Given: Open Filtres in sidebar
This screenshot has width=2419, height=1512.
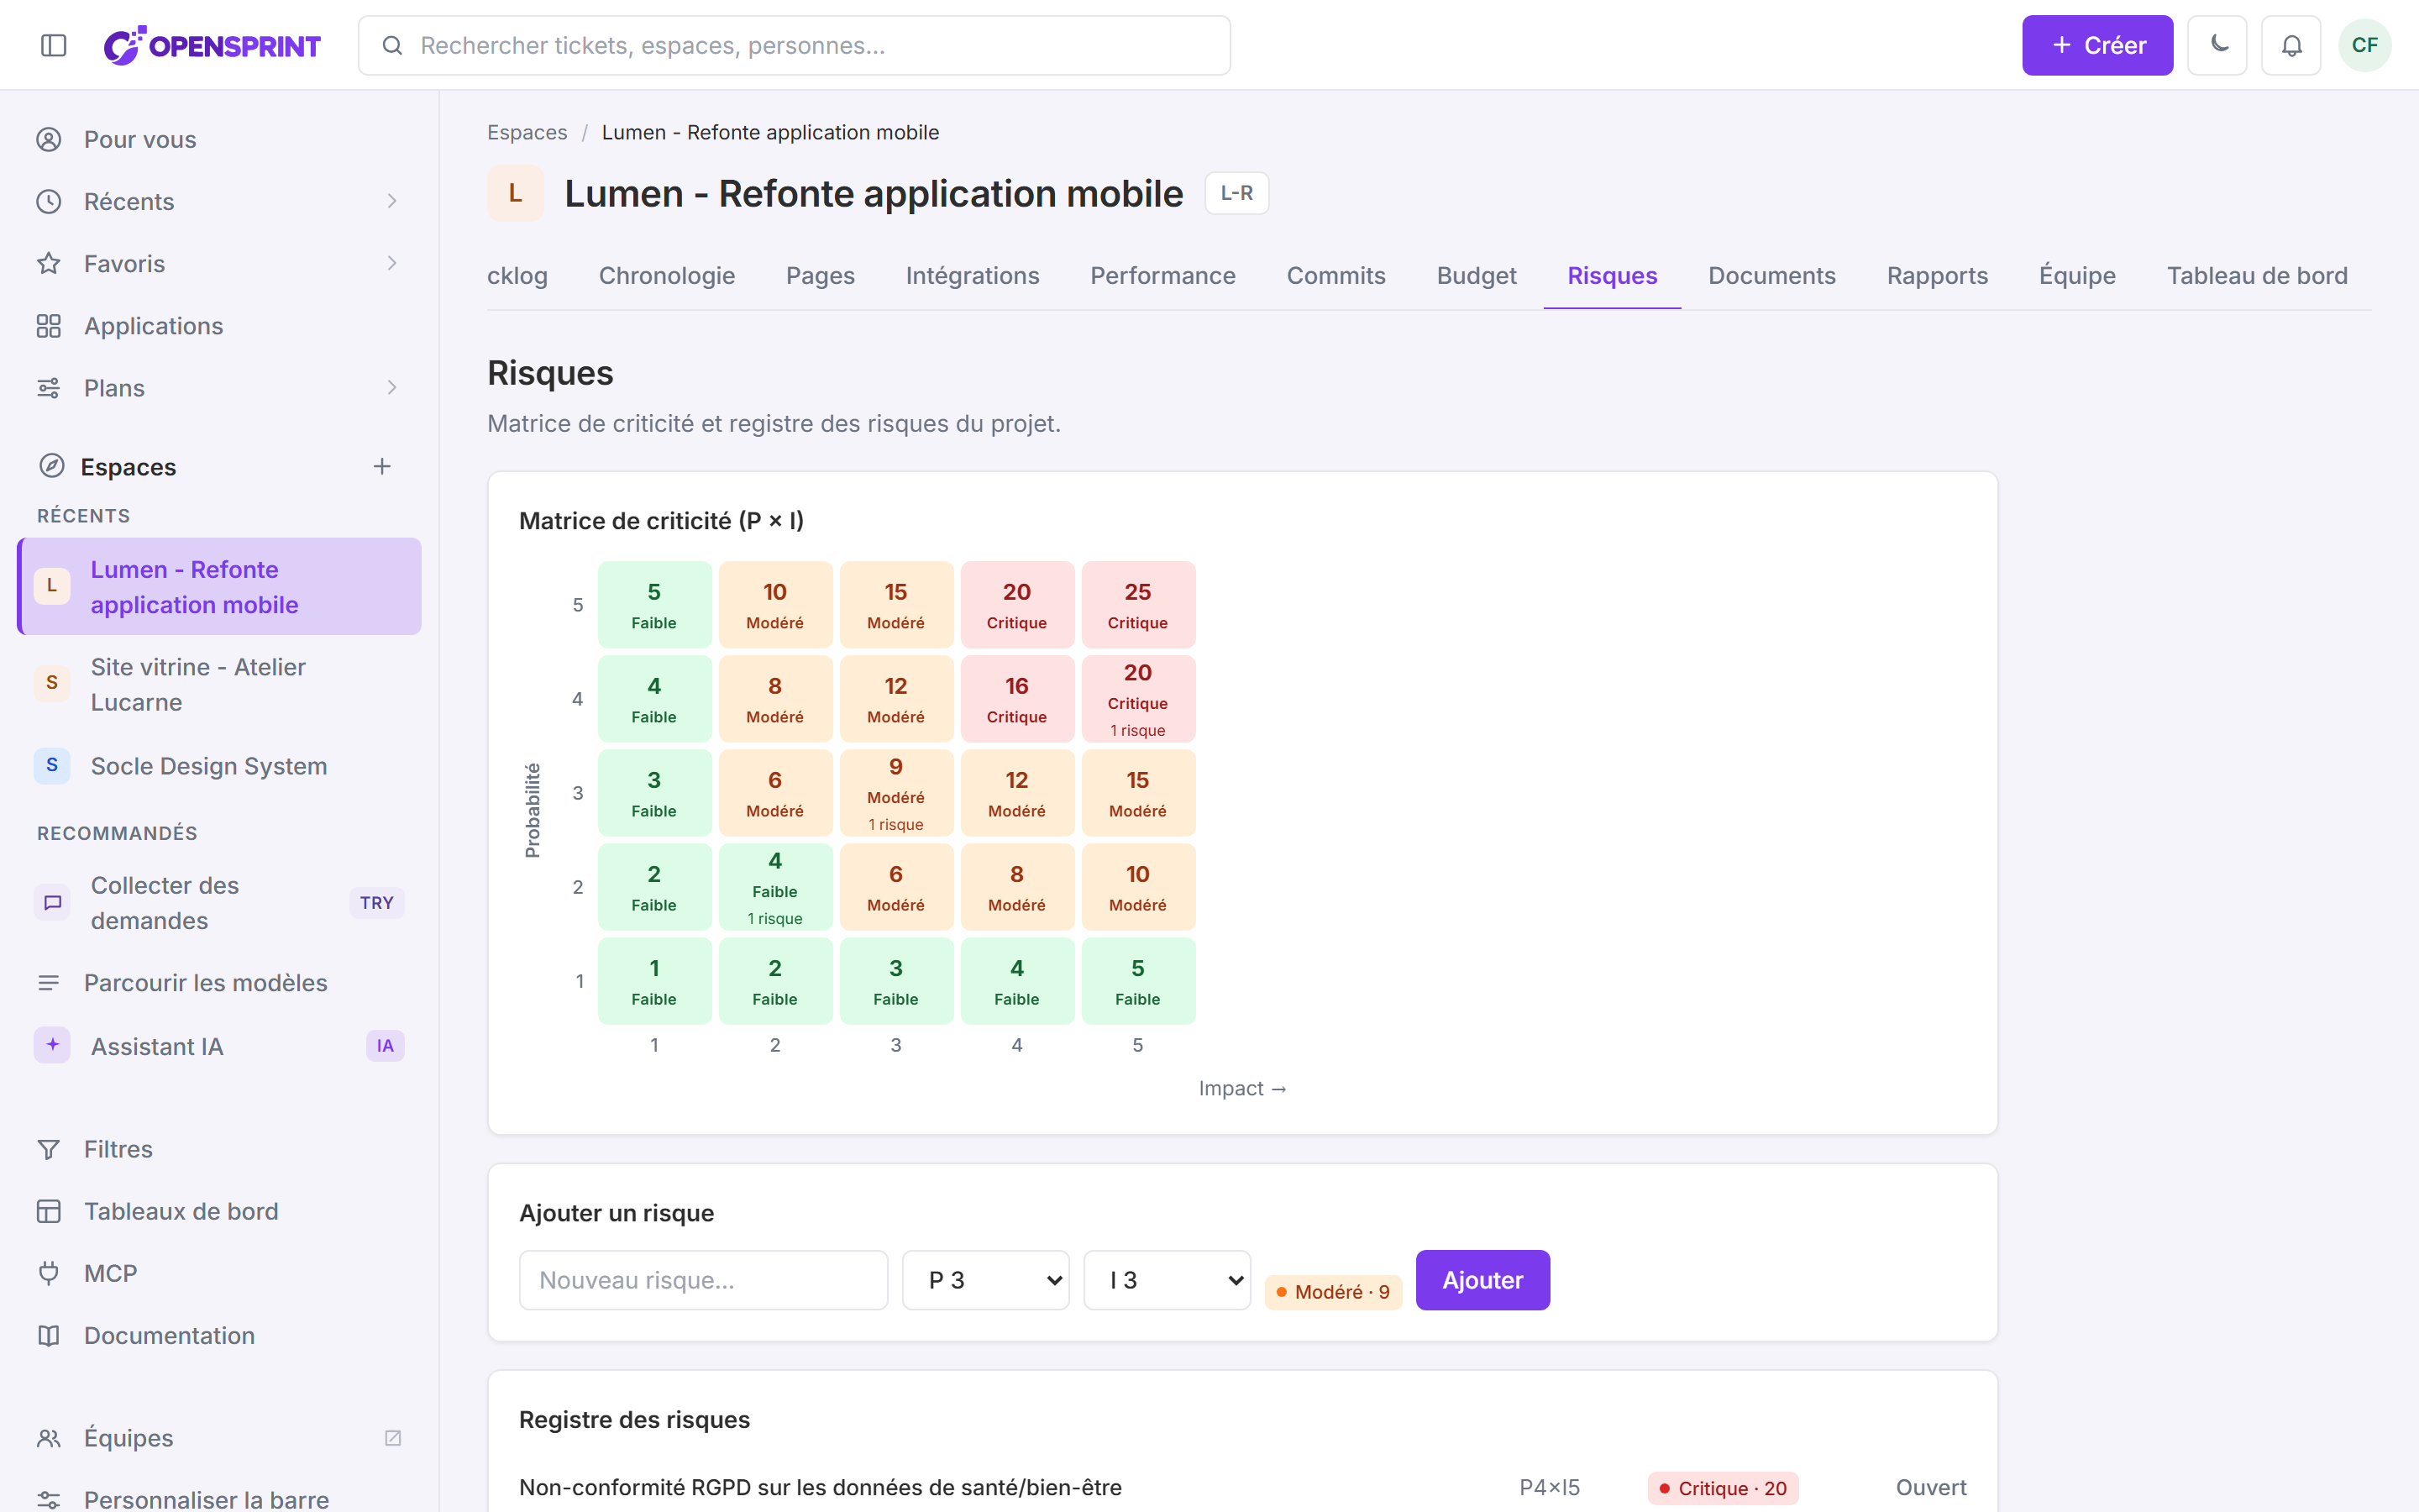Looking at the screenshot, I should click(x=219, y=1149).
